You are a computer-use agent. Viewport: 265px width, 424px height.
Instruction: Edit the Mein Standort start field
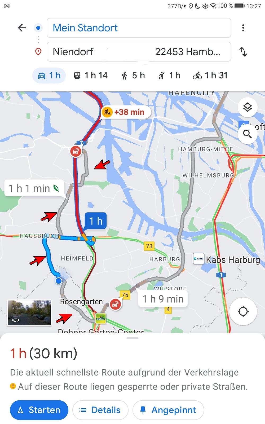click(x=139, y=28)
